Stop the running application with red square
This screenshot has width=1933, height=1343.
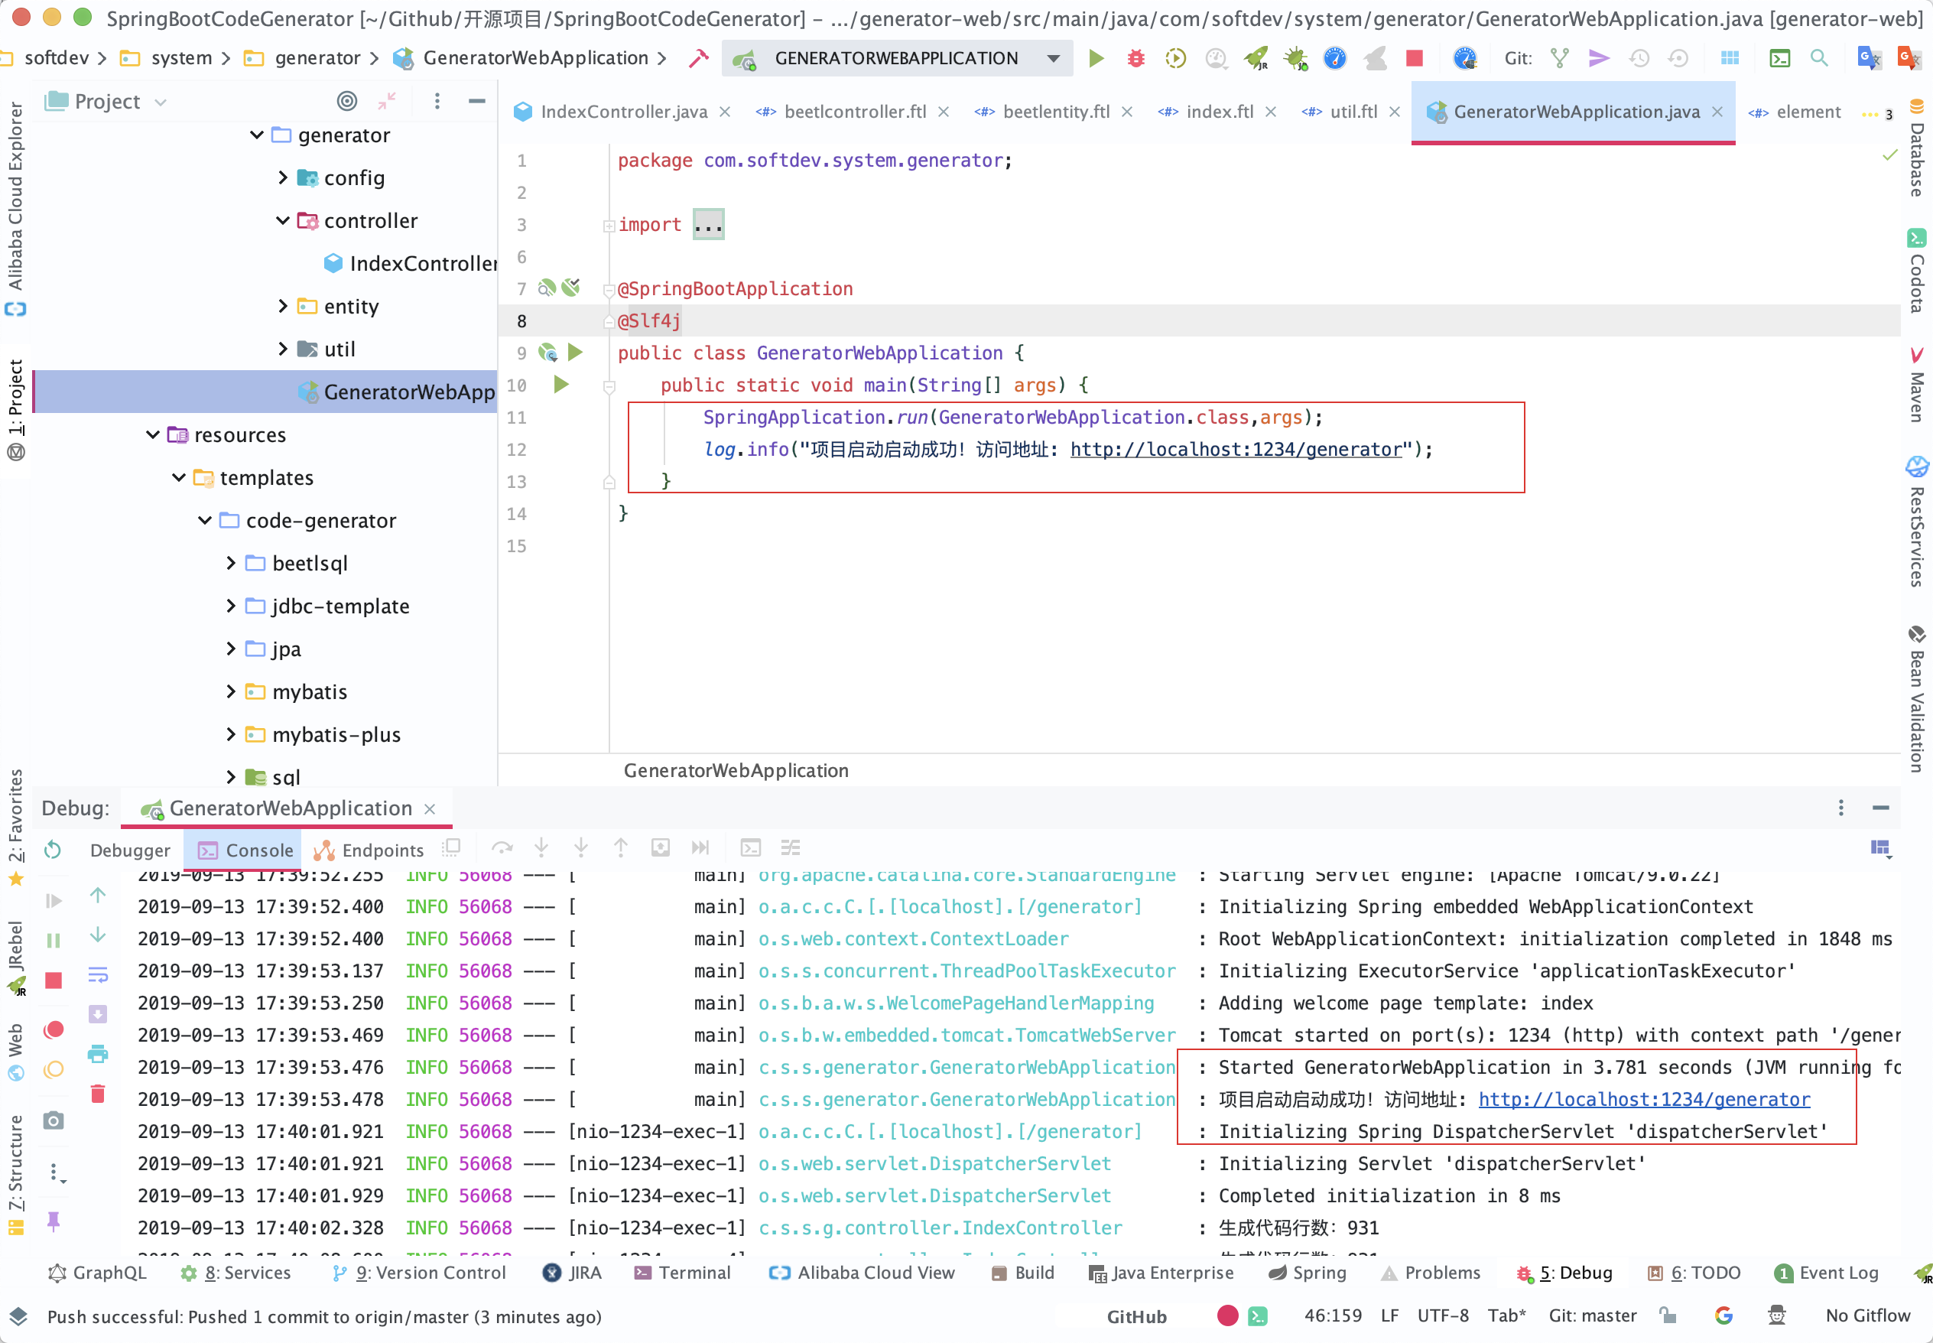pyautogui.click(x=1414, y=58)
